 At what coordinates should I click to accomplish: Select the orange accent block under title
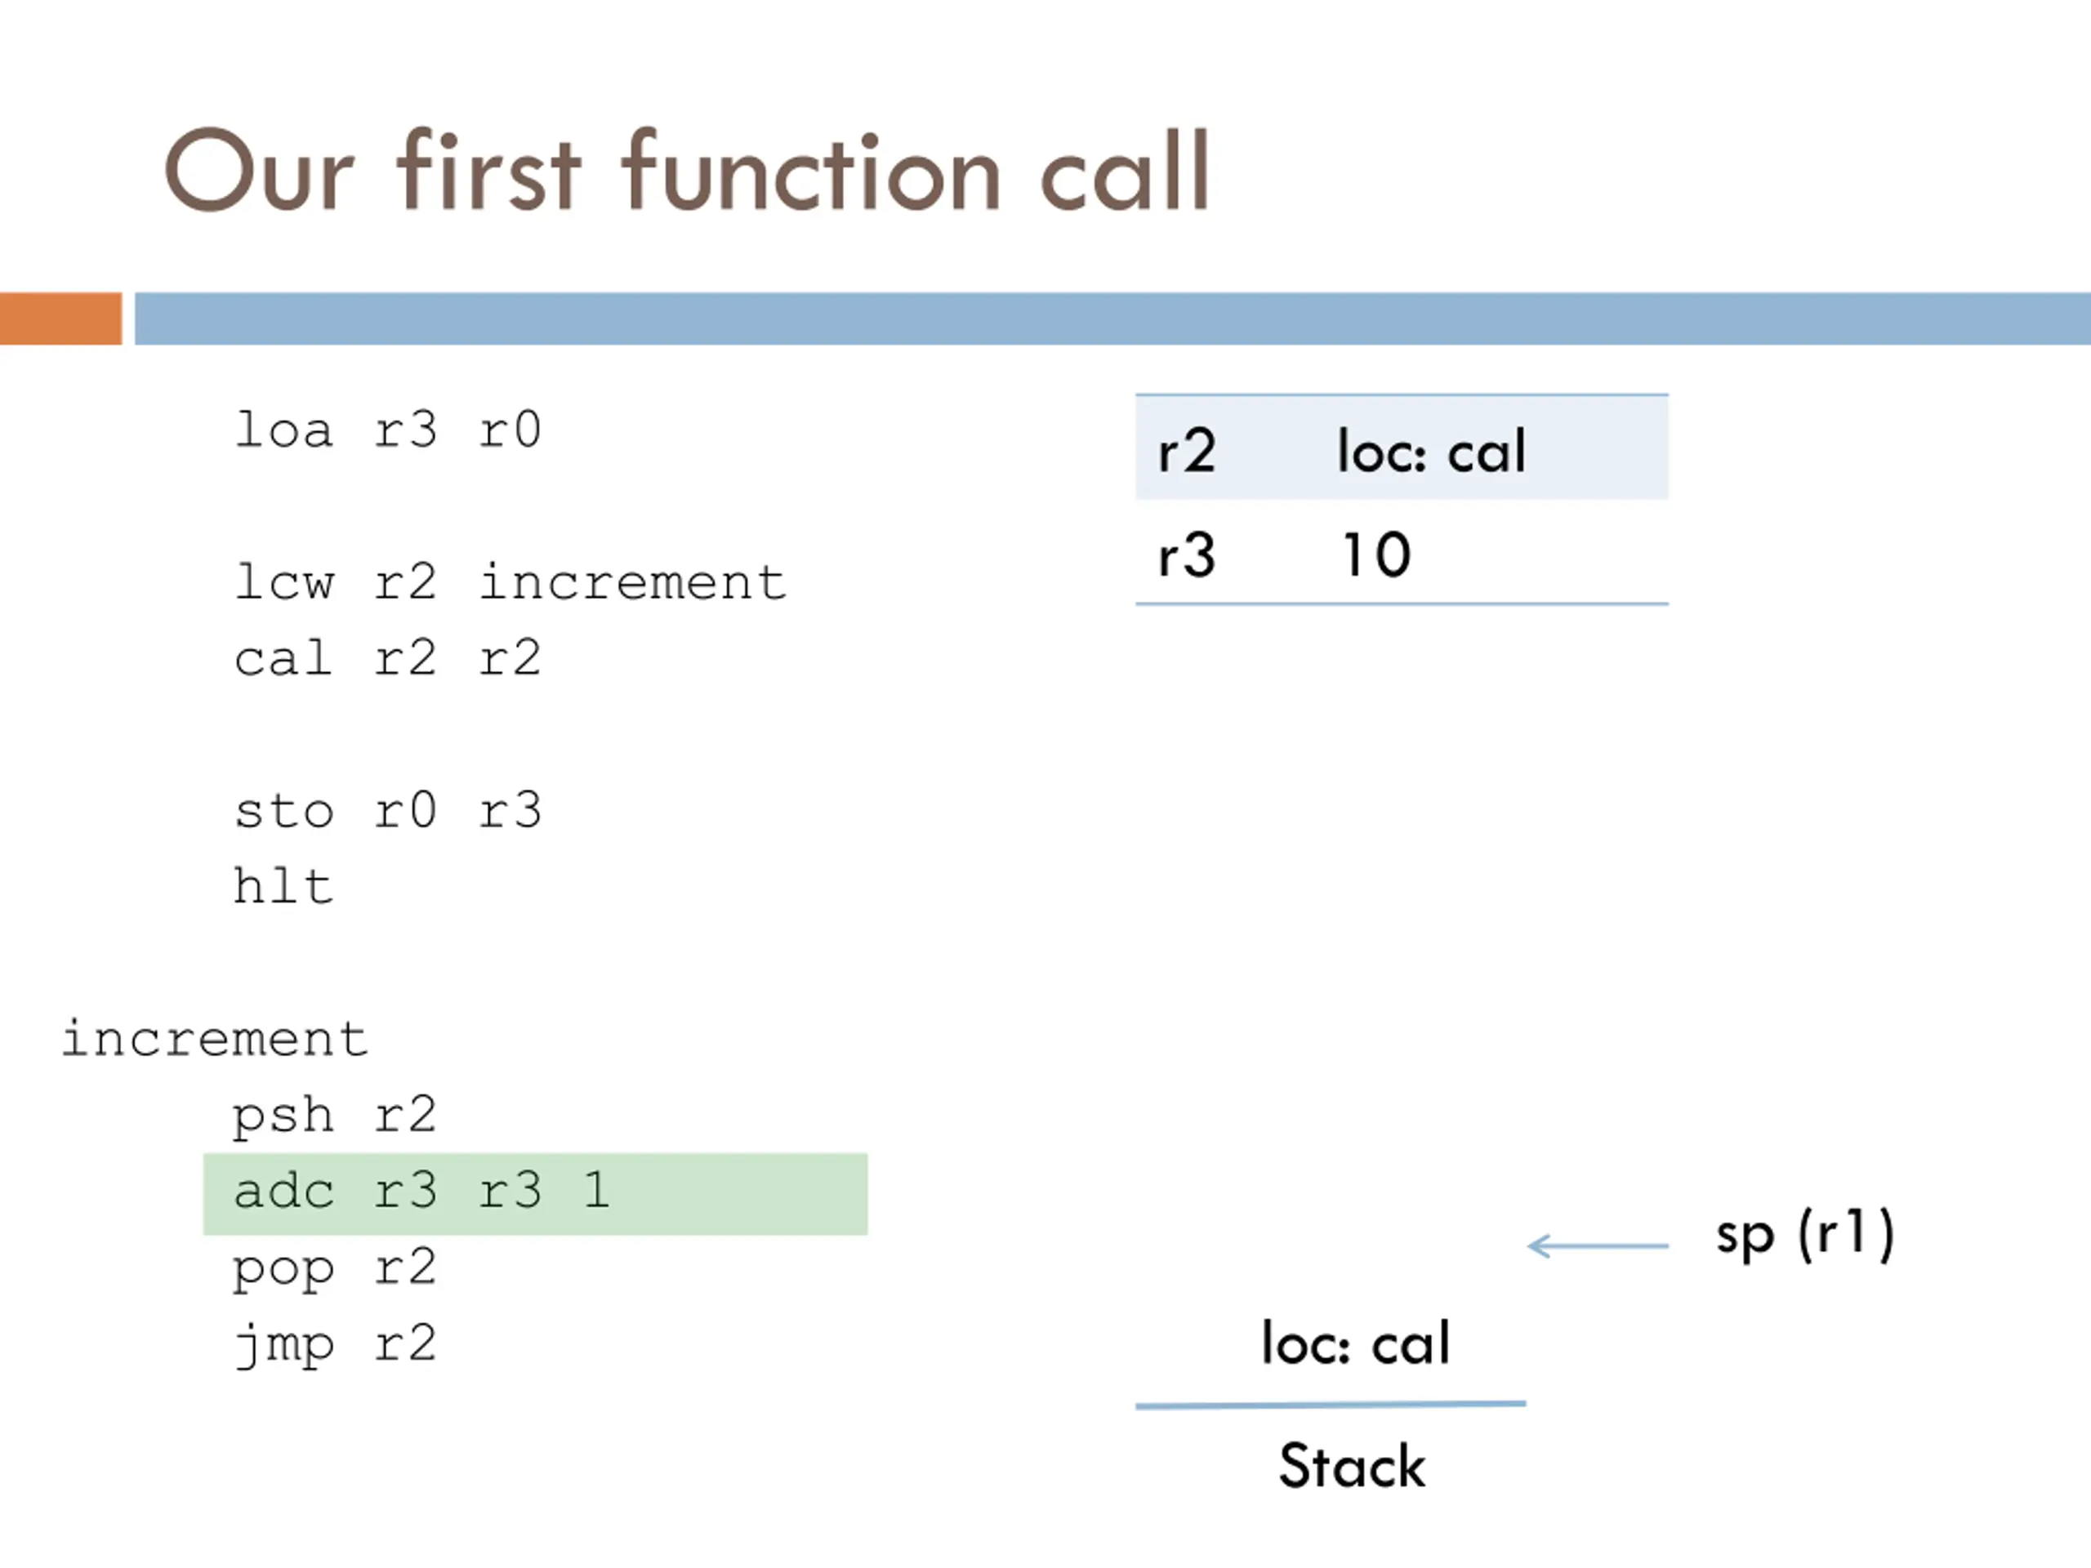[60, 318]
